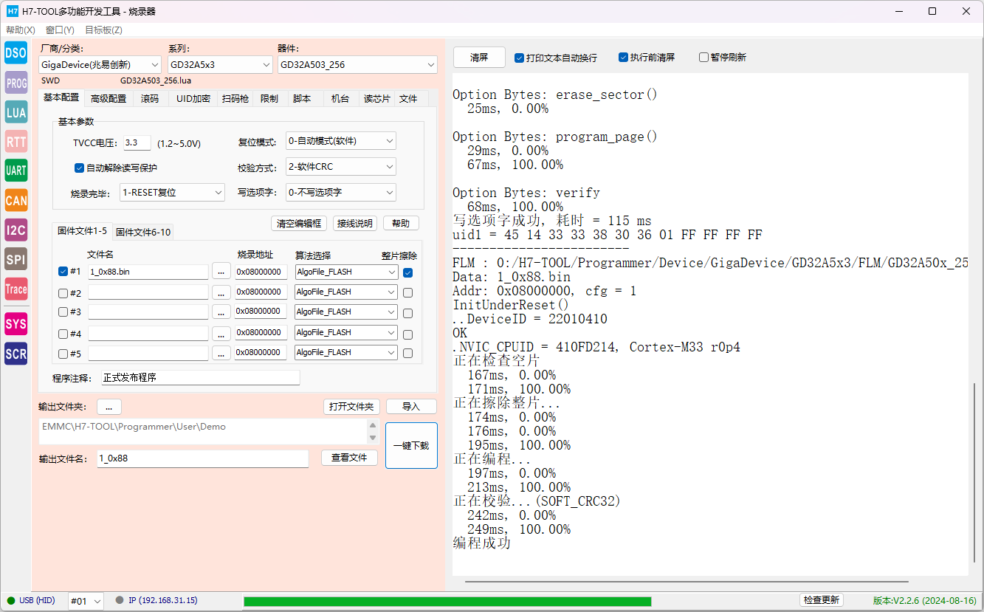Browse for firmware file #1
The width and height of the screenshot is (984, 612).
click(221, 272)
